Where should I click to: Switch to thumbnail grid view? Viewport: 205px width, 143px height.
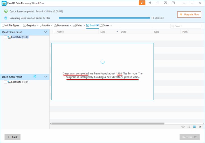189,127
